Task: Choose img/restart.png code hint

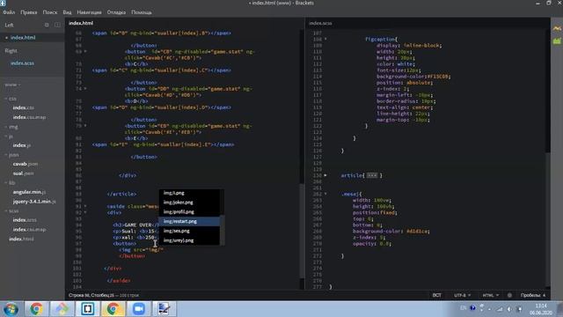Action: [x=189, y=221]
